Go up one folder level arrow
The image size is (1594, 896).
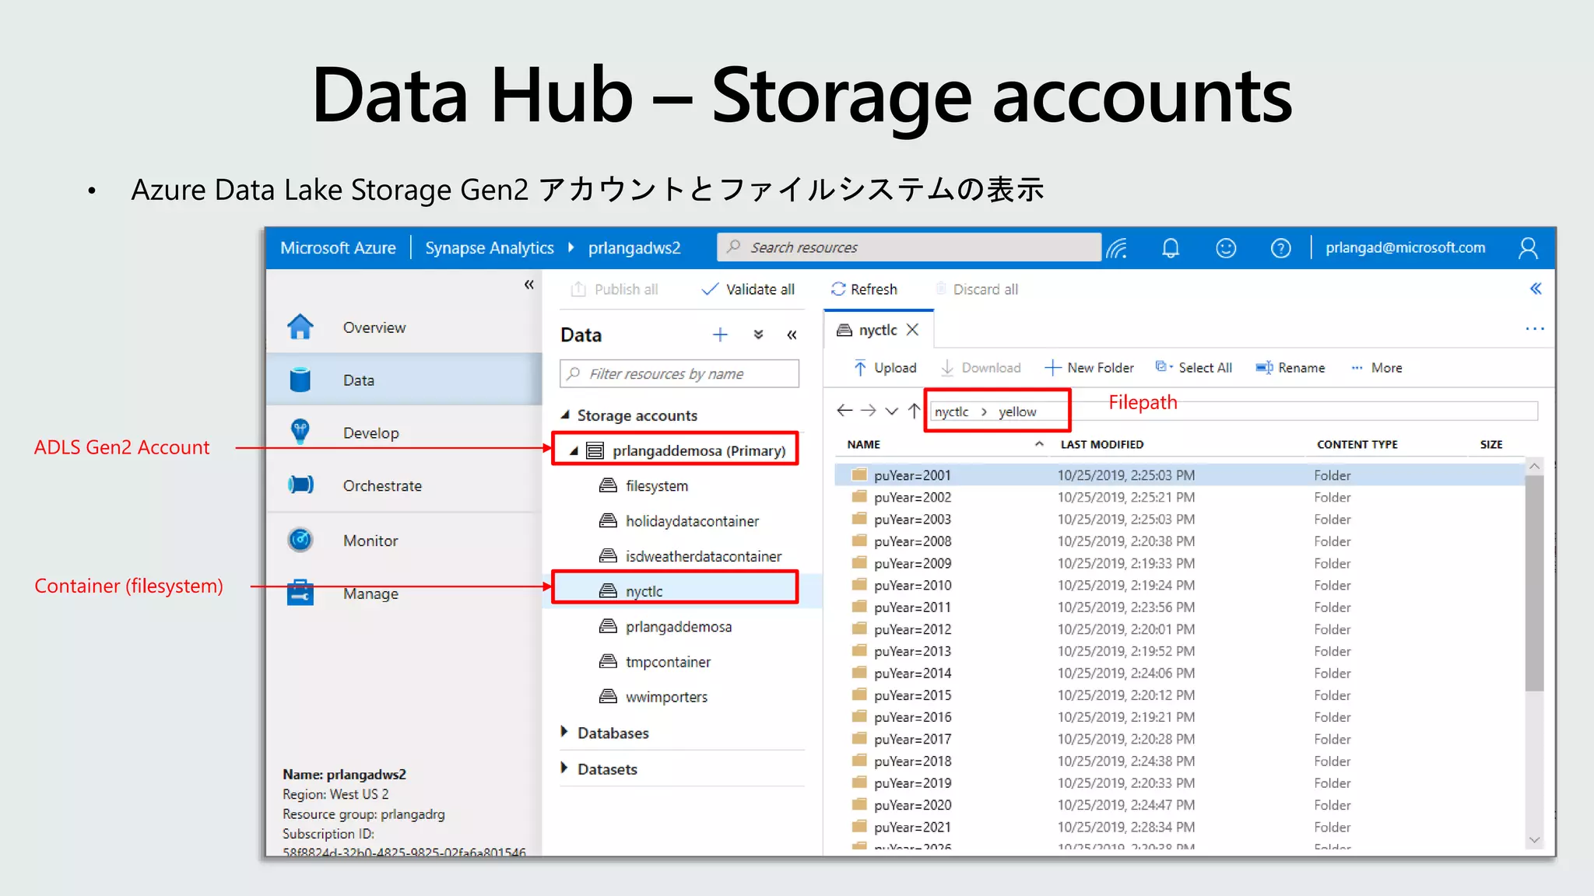click(x=914, y=410)
